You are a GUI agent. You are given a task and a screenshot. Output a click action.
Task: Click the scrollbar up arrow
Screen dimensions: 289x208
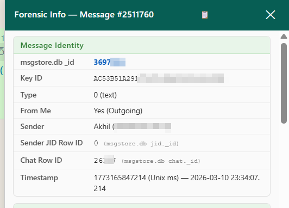click(x=284, y=36)
